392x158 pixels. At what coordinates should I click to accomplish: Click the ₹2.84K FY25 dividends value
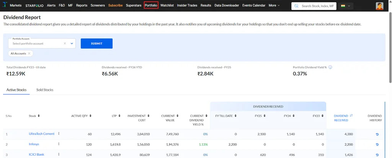pos(205,74)
